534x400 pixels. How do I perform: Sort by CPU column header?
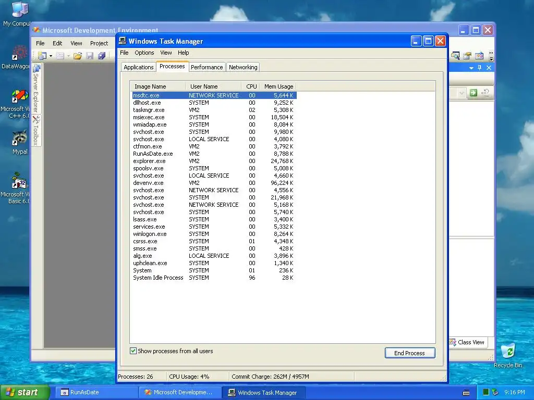(251, 86)
